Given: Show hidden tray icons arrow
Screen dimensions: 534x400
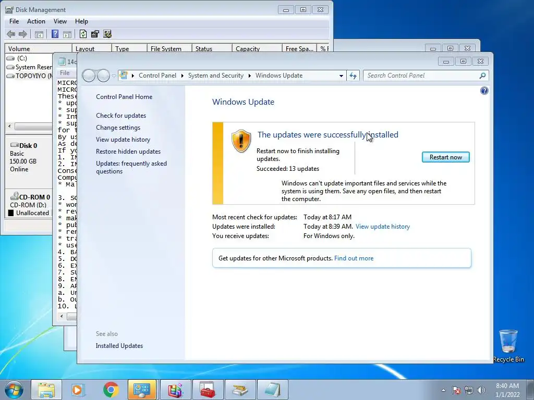Looking at the screenshot, I should [x=443, y=390].
